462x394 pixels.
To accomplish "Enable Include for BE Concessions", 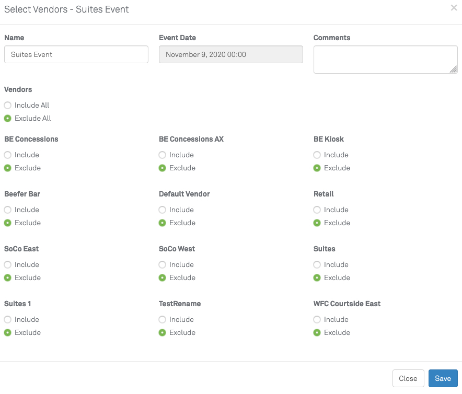I will click(x=7, y=155).
